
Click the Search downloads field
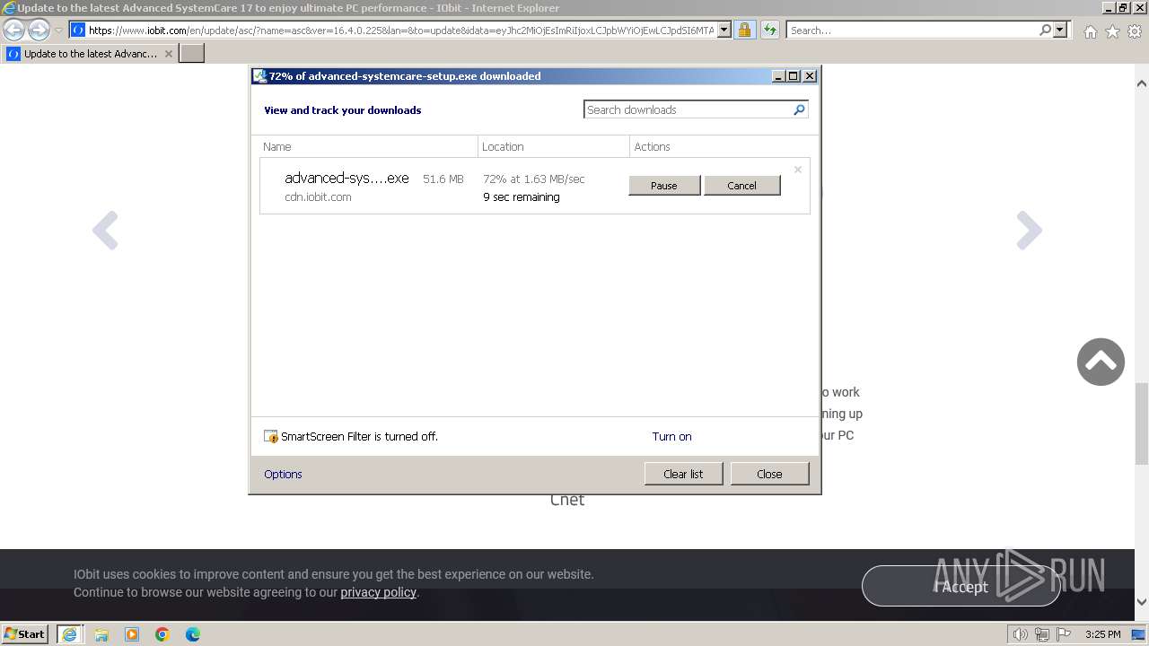coord(687,109)
